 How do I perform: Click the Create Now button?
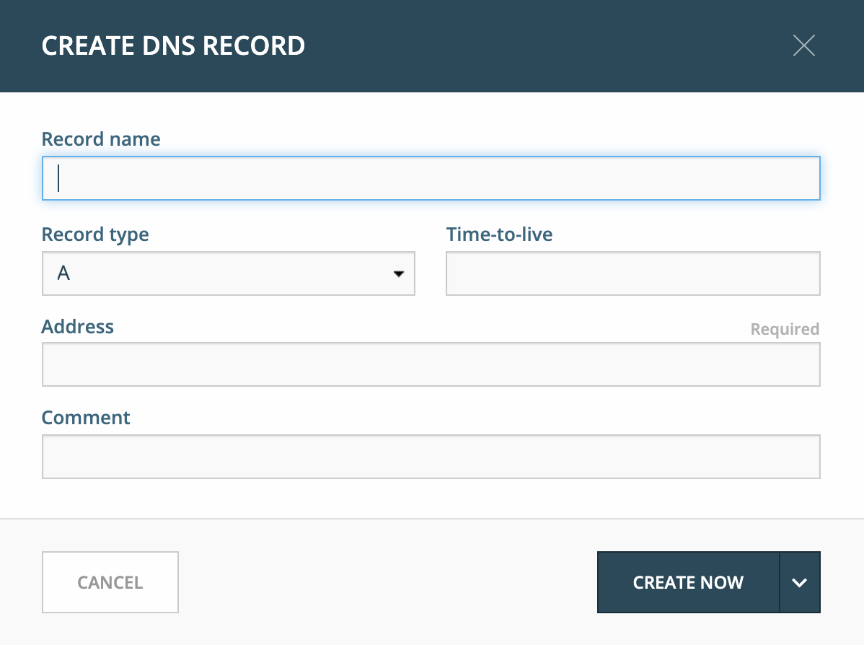(688, 582)
